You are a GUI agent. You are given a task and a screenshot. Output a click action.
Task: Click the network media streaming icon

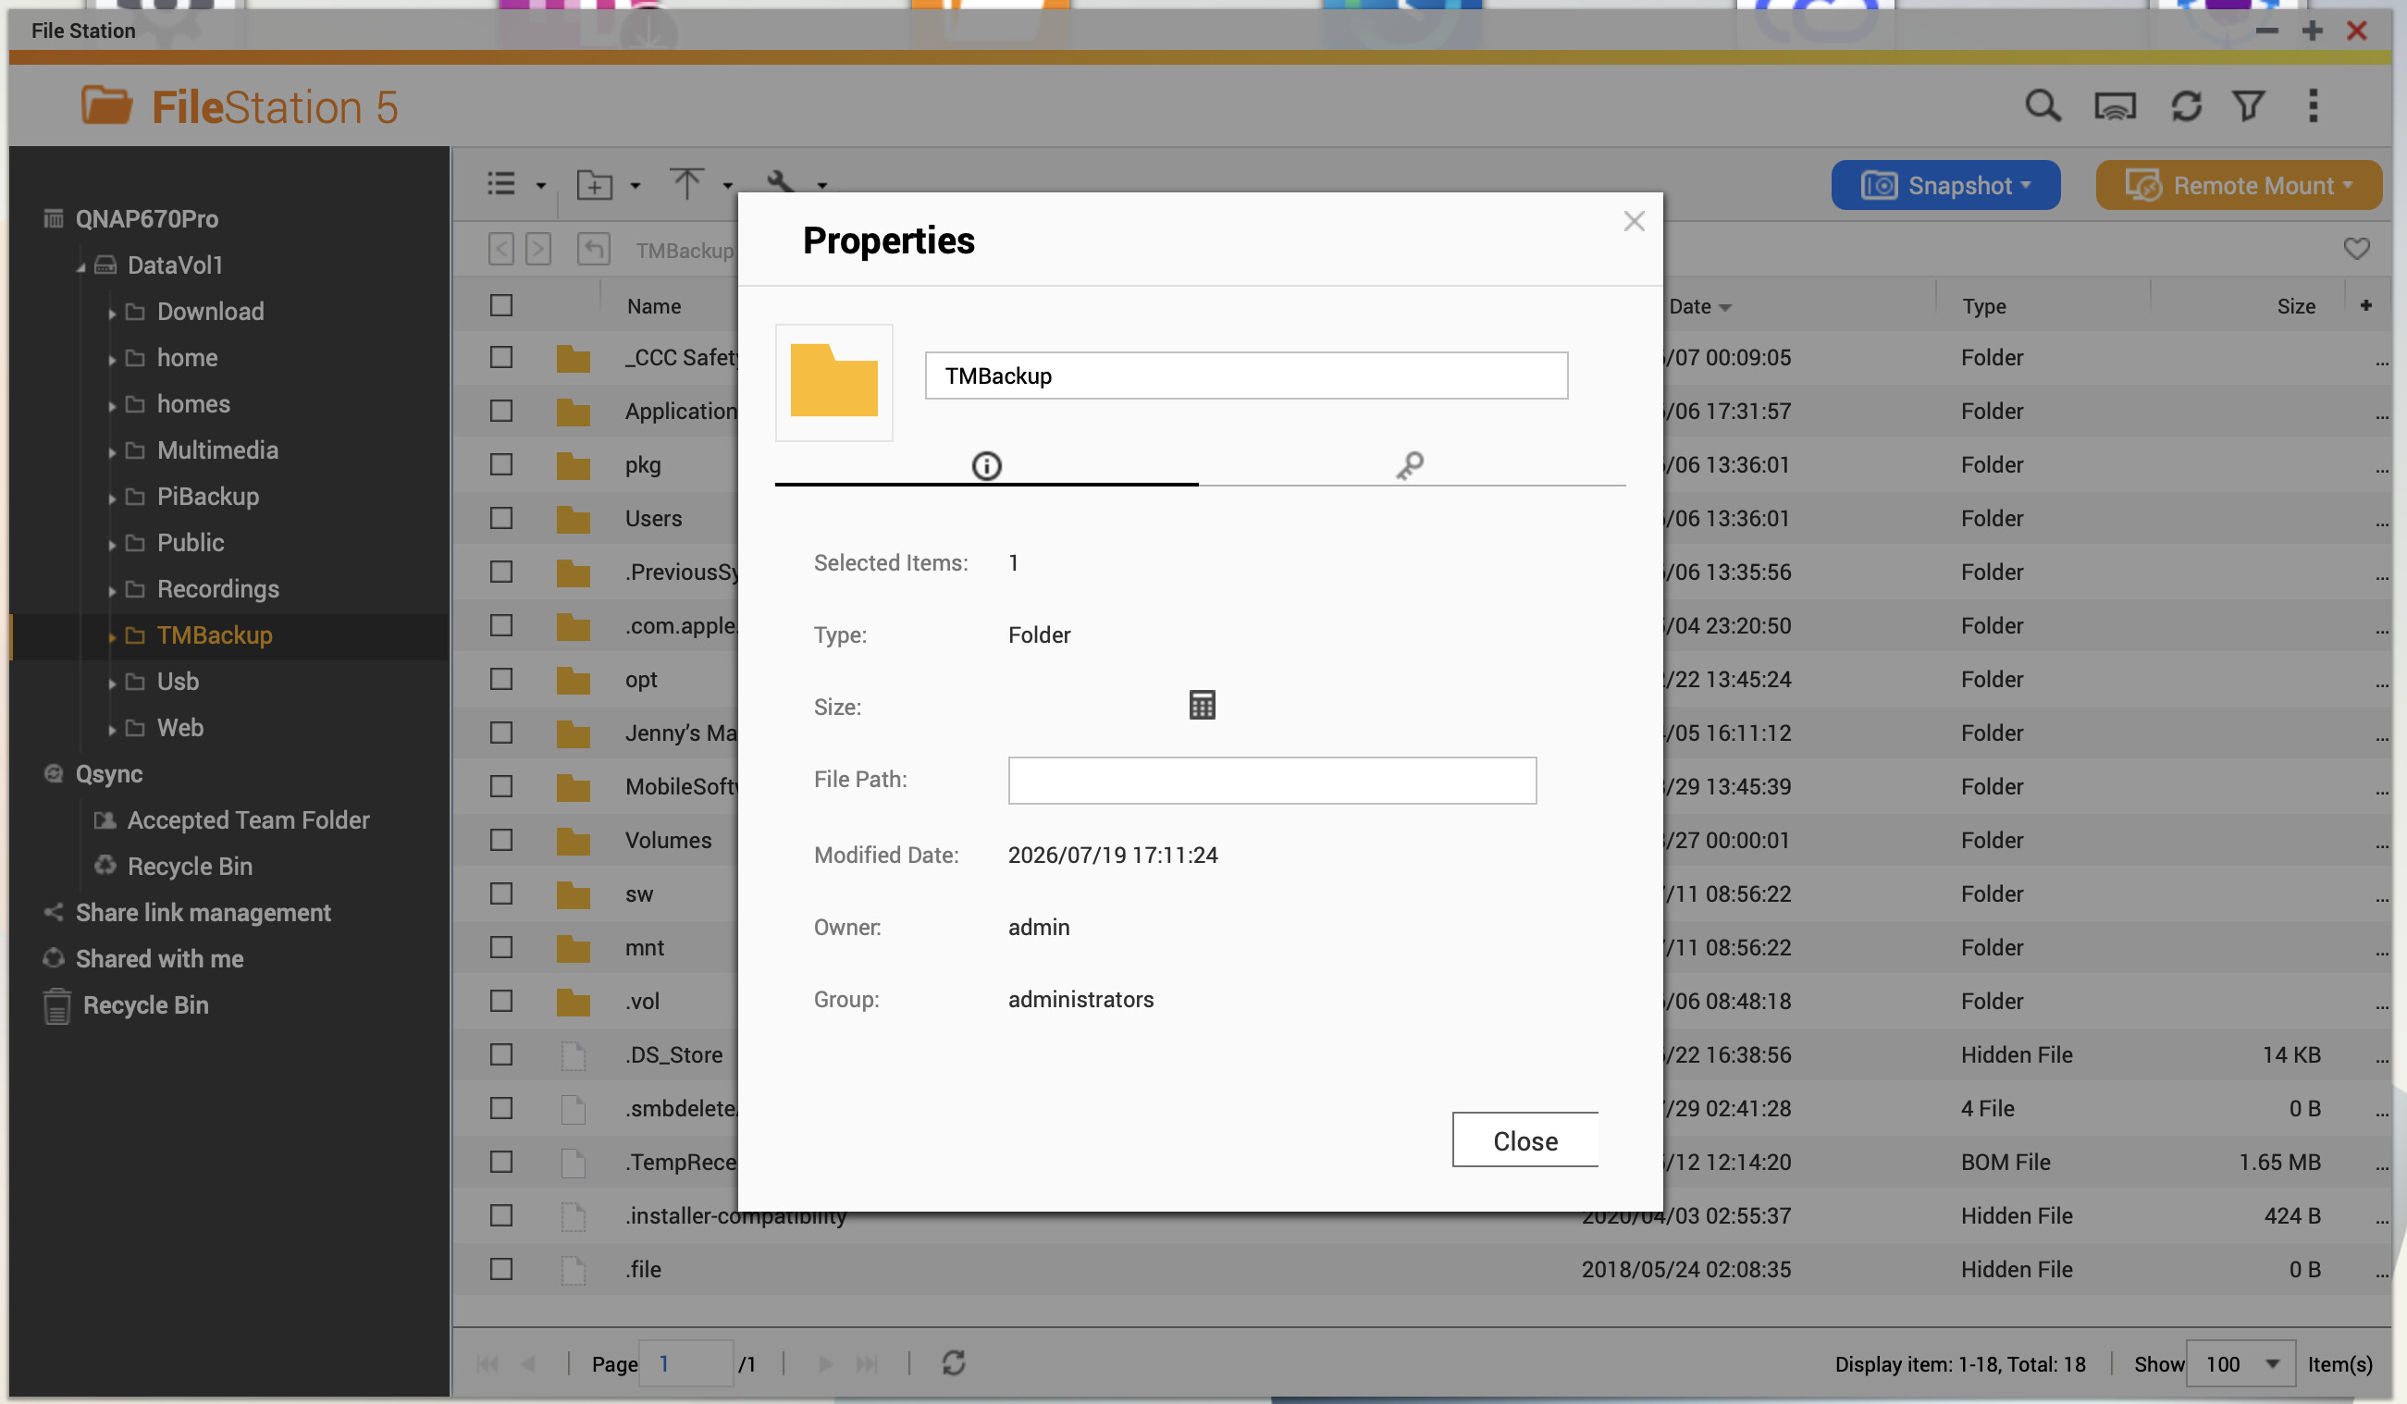point(2114,106)
